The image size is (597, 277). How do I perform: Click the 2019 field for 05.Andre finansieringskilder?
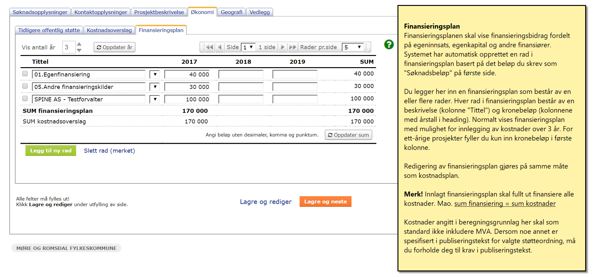click(295, 87)
